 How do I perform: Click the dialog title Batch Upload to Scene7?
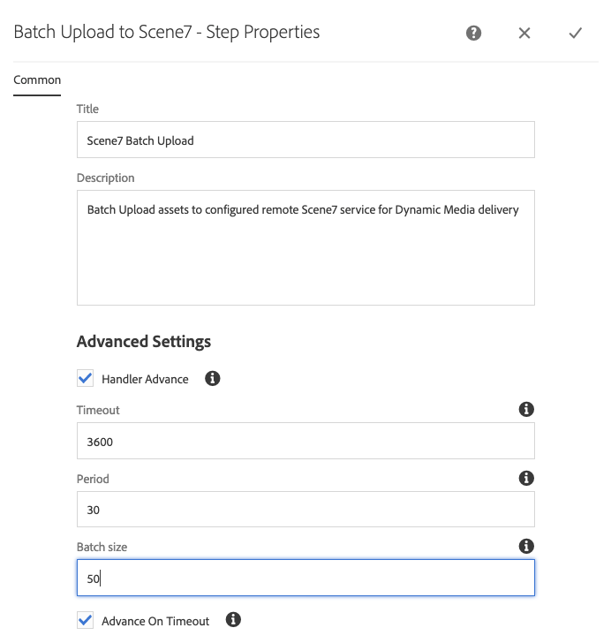tap(167, 33)
